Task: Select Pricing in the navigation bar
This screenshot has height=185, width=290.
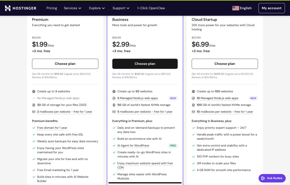Action: [52, 8]
